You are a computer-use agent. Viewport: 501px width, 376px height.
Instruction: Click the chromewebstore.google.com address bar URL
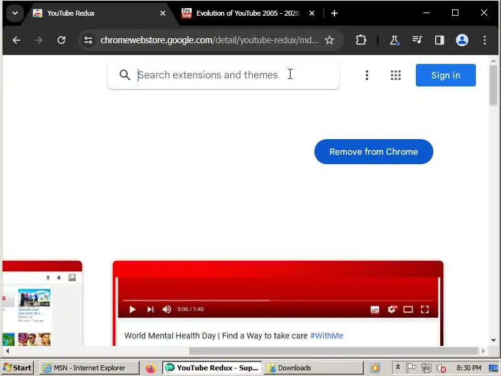(209, 40)
